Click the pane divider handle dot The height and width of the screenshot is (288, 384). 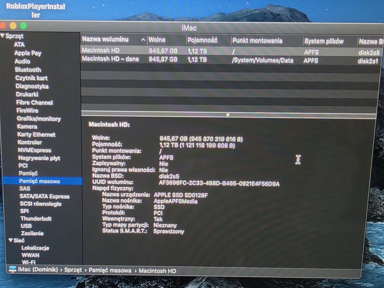pyautogui.click(x=228, y=115)
